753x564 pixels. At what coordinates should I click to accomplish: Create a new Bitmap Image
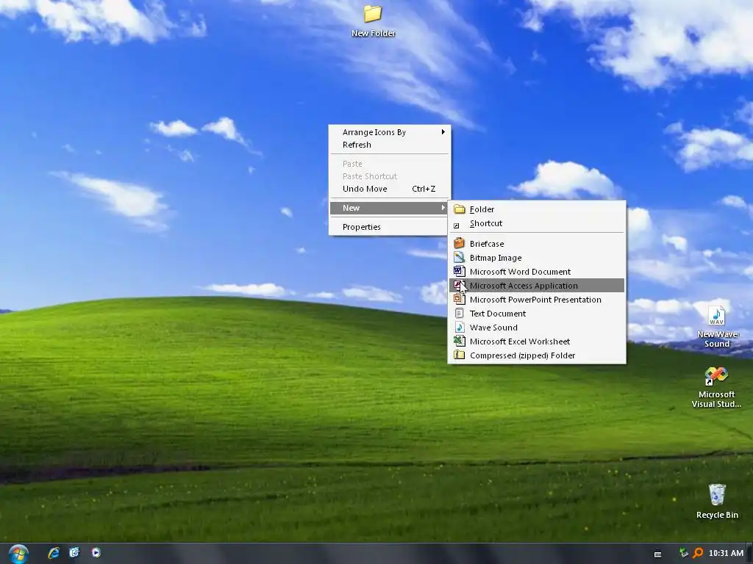[537, 258]
